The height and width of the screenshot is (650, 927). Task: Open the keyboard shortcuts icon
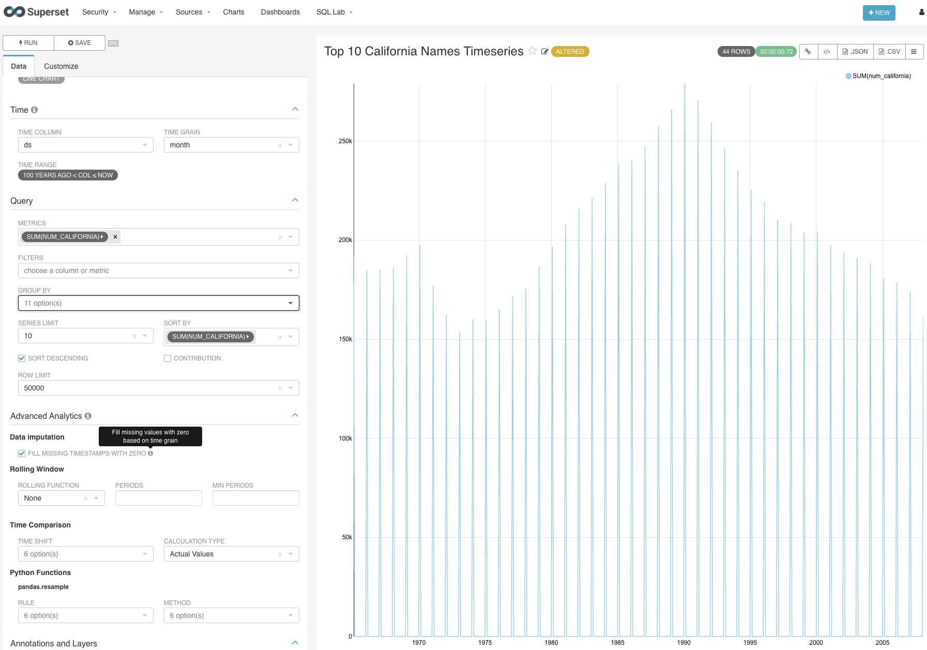(113, 43)
